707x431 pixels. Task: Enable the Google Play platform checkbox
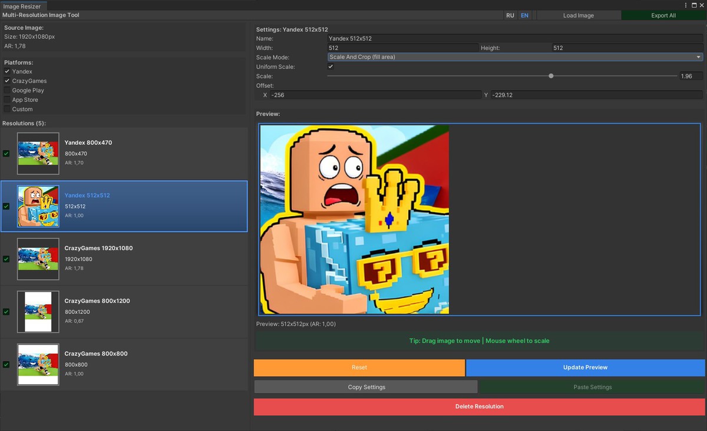click(x=7, y=90)
